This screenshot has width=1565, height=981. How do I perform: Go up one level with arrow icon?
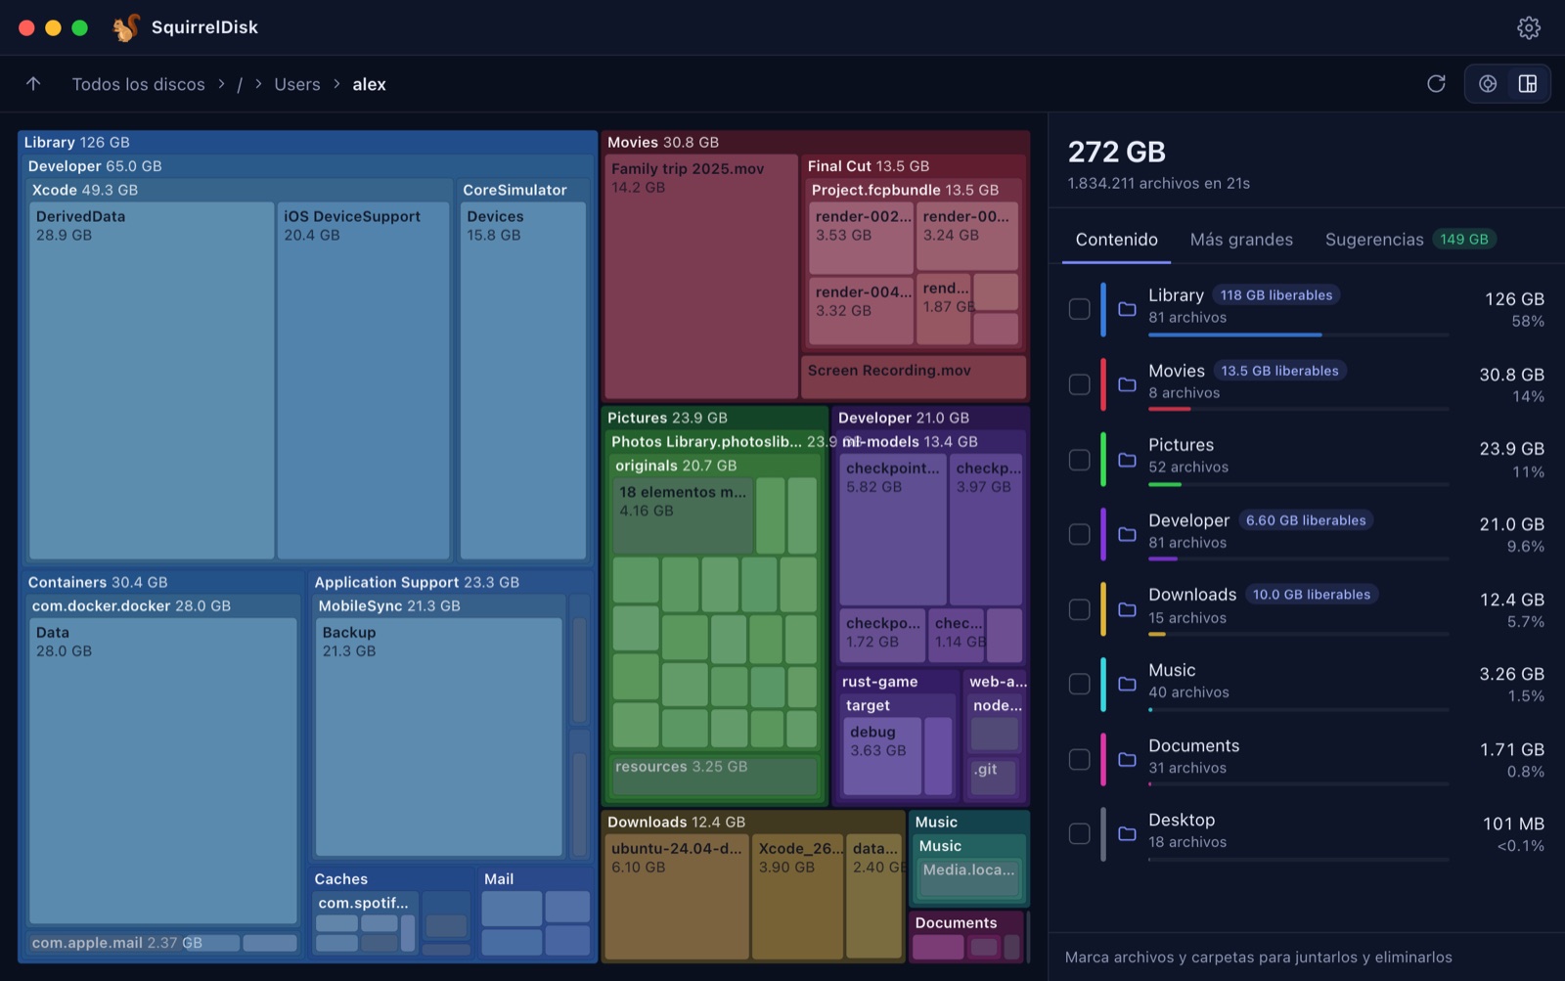[33, 84]
